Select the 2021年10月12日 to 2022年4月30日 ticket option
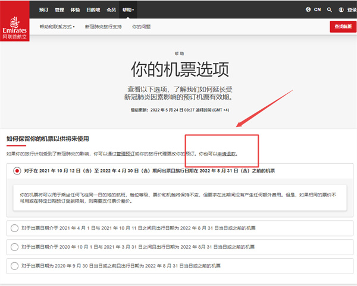Viewport: 357px width, 286px height. coord(16,171)
